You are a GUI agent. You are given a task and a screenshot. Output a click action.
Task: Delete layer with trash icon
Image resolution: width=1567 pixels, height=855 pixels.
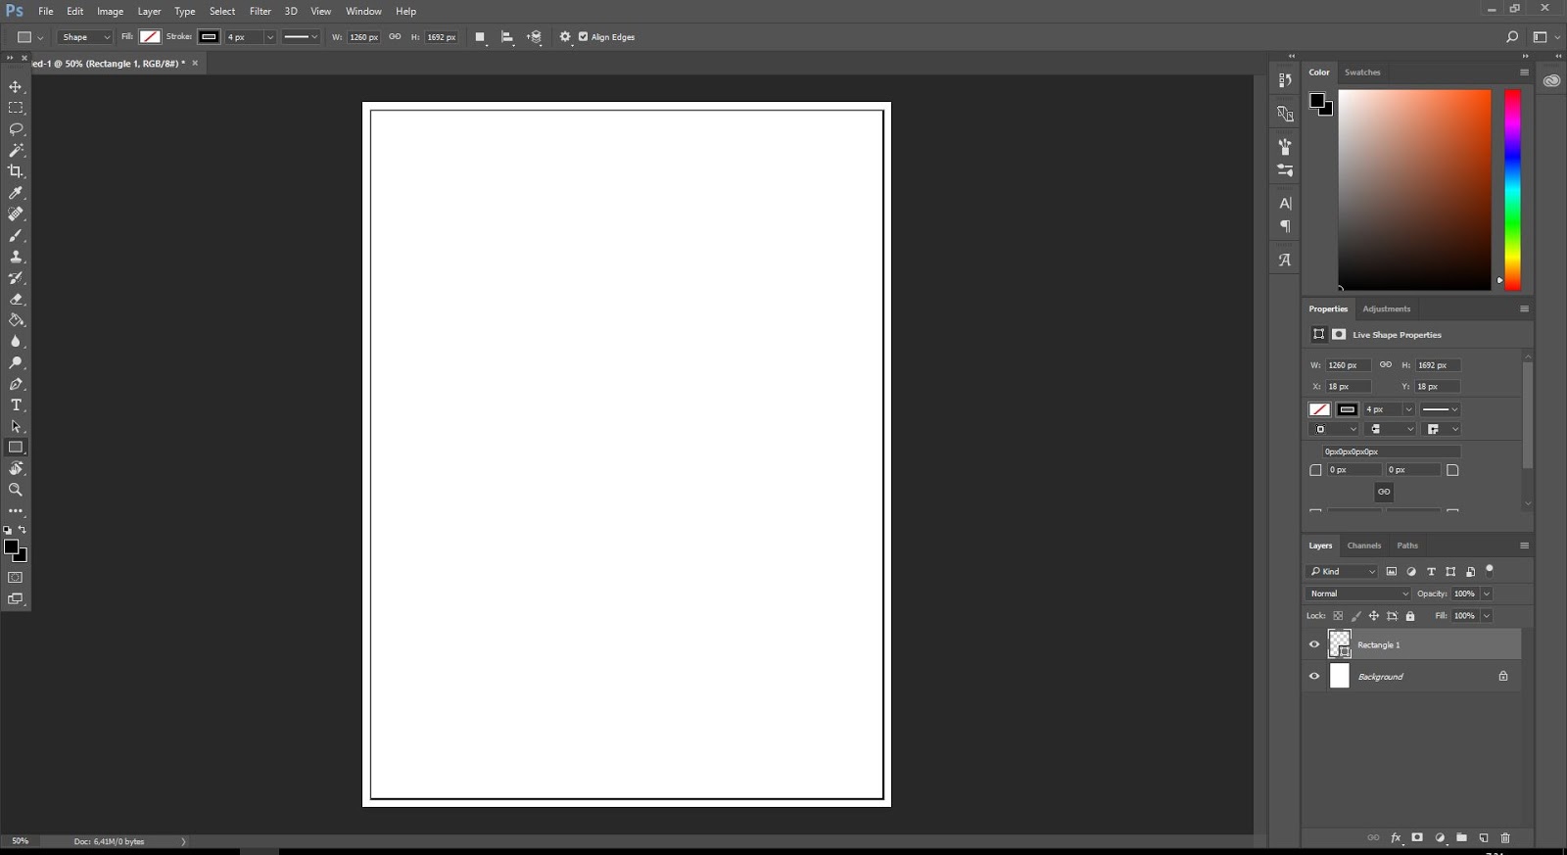pyautogui.click(x=1505, y=837)
